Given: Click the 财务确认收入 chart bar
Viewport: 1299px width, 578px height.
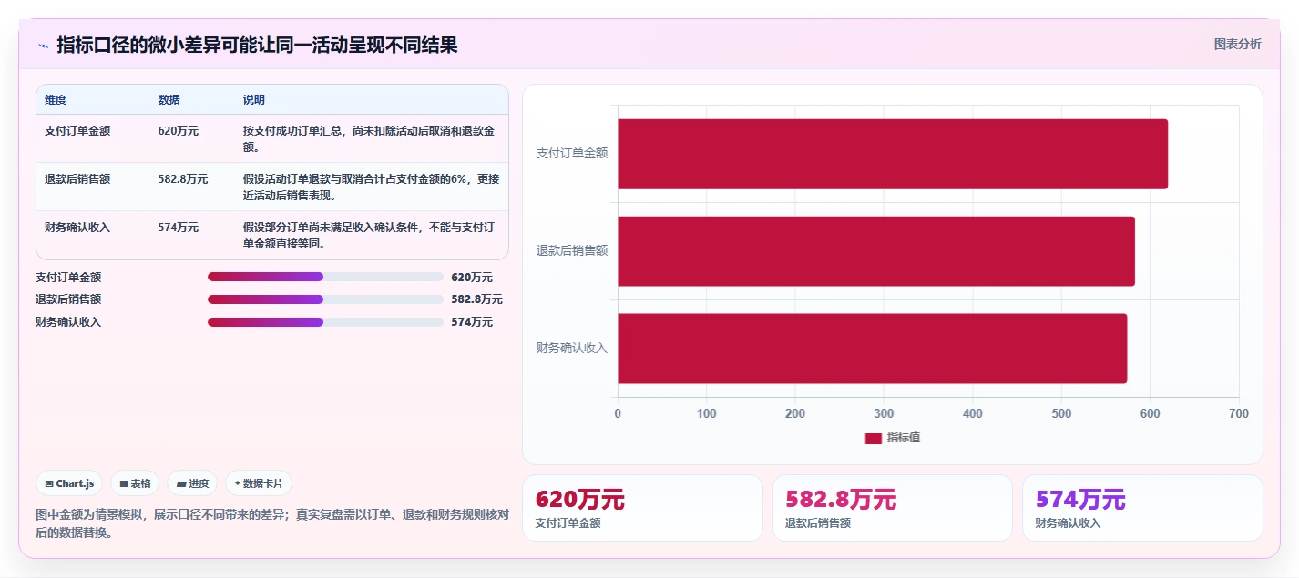Looking at the screenshot, I should (873, 349).
